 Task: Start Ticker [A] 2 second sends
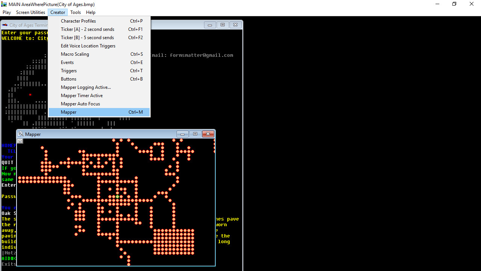pyautogui.click(x=87, y=29)
